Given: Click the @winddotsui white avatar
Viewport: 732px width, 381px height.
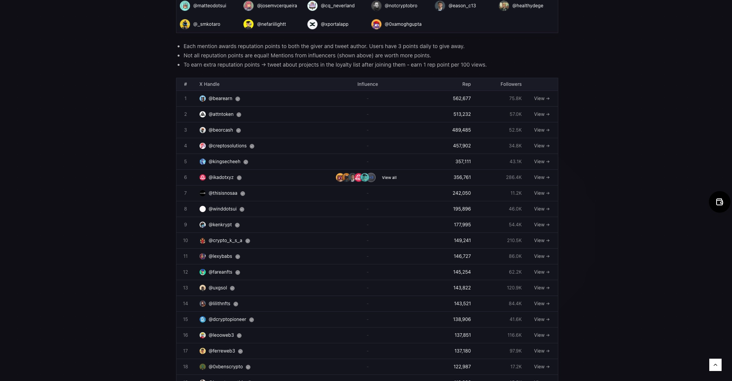Looking at the screenshot, I should coord(203,209).
